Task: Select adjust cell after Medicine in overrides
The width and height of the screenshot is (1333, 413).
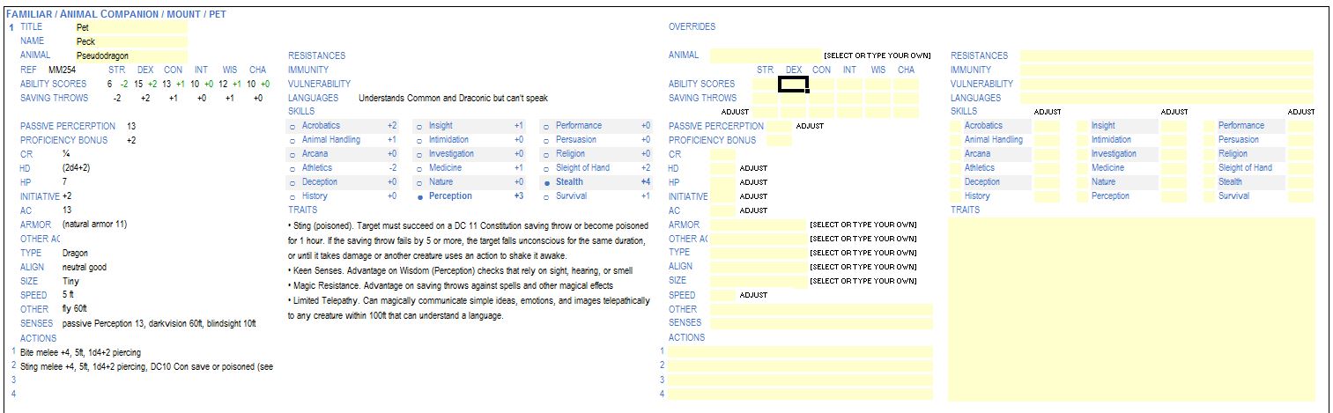Action: pos(1174,168)
